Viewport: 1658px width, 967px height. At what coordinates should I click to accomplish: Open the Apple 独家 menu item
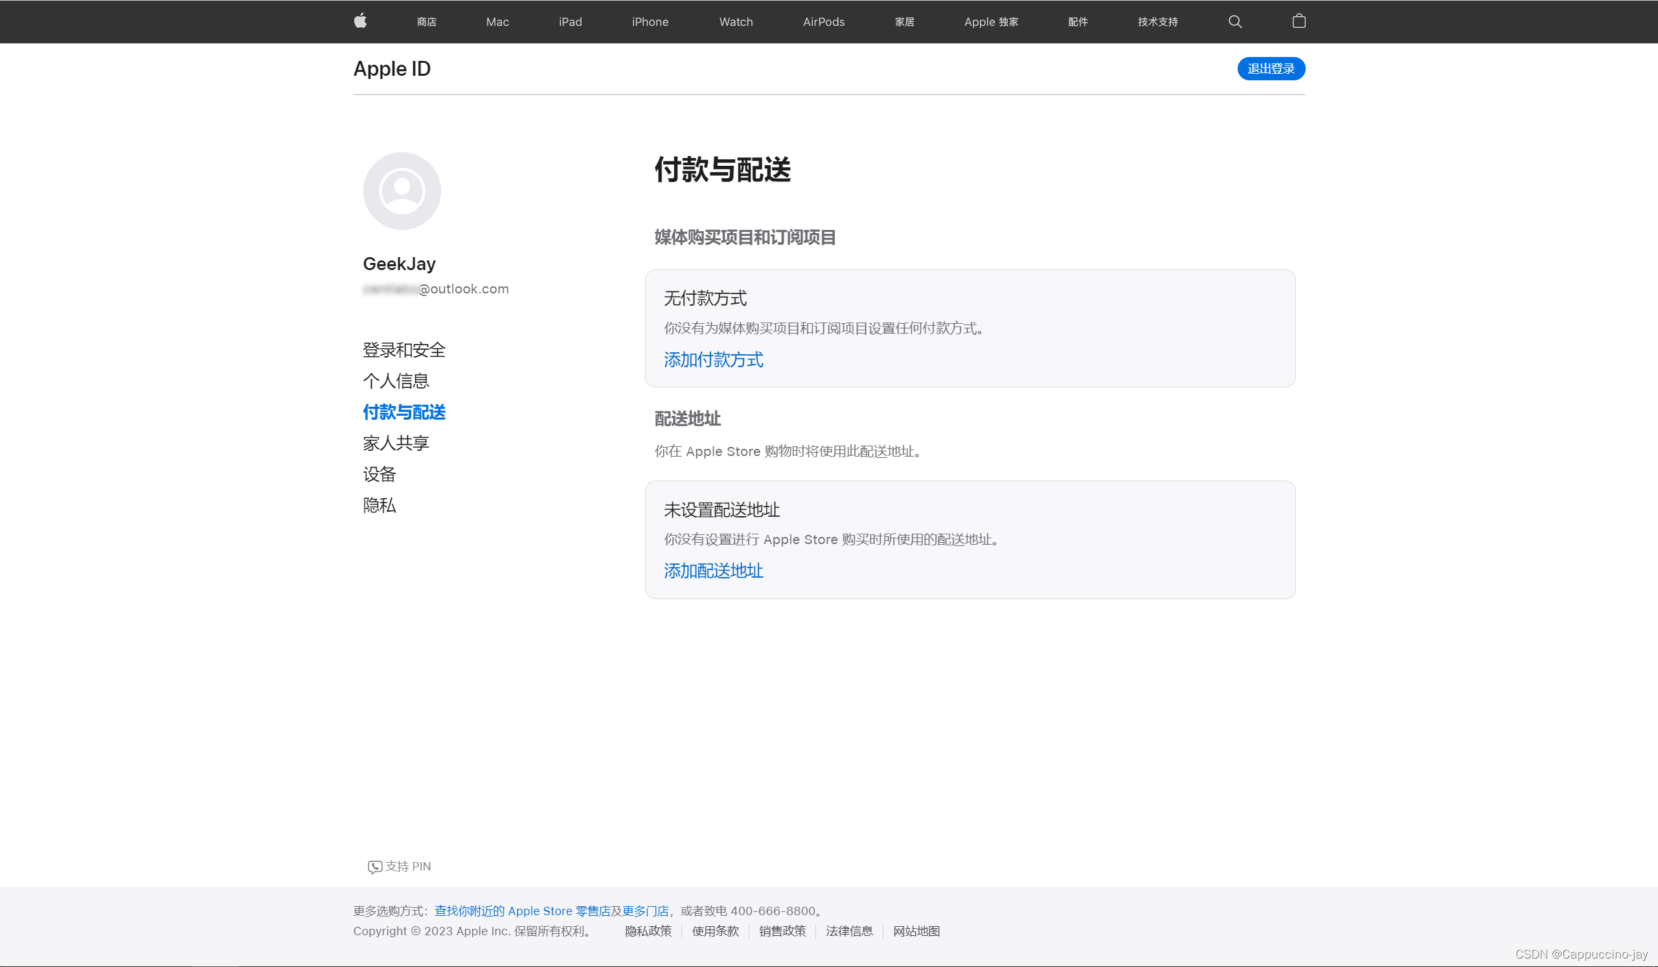(x=991, y=22)
